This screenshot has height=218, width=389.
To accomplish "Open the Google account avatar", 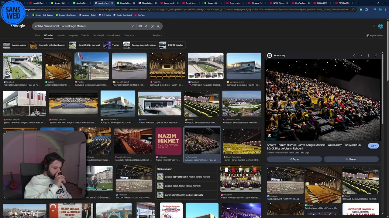I will 380,26.
